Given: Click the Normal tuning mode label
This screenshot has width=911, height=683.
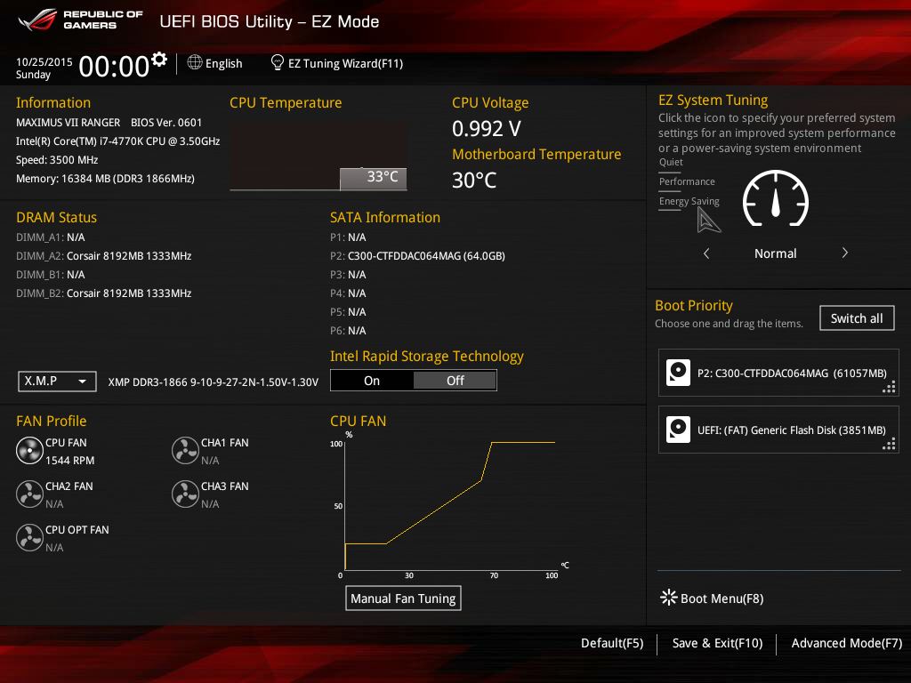Looking at the screenshot, I should [x=775, y=253].
